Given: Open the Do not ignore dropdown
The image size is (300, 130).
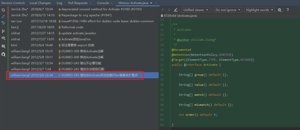Looking at the screenshot, I should (228, 10).
